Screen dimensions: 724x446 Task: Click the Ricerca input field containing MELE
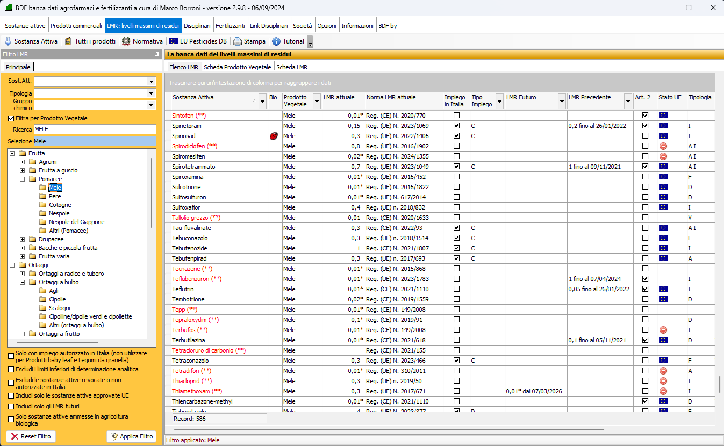(95, 130)
